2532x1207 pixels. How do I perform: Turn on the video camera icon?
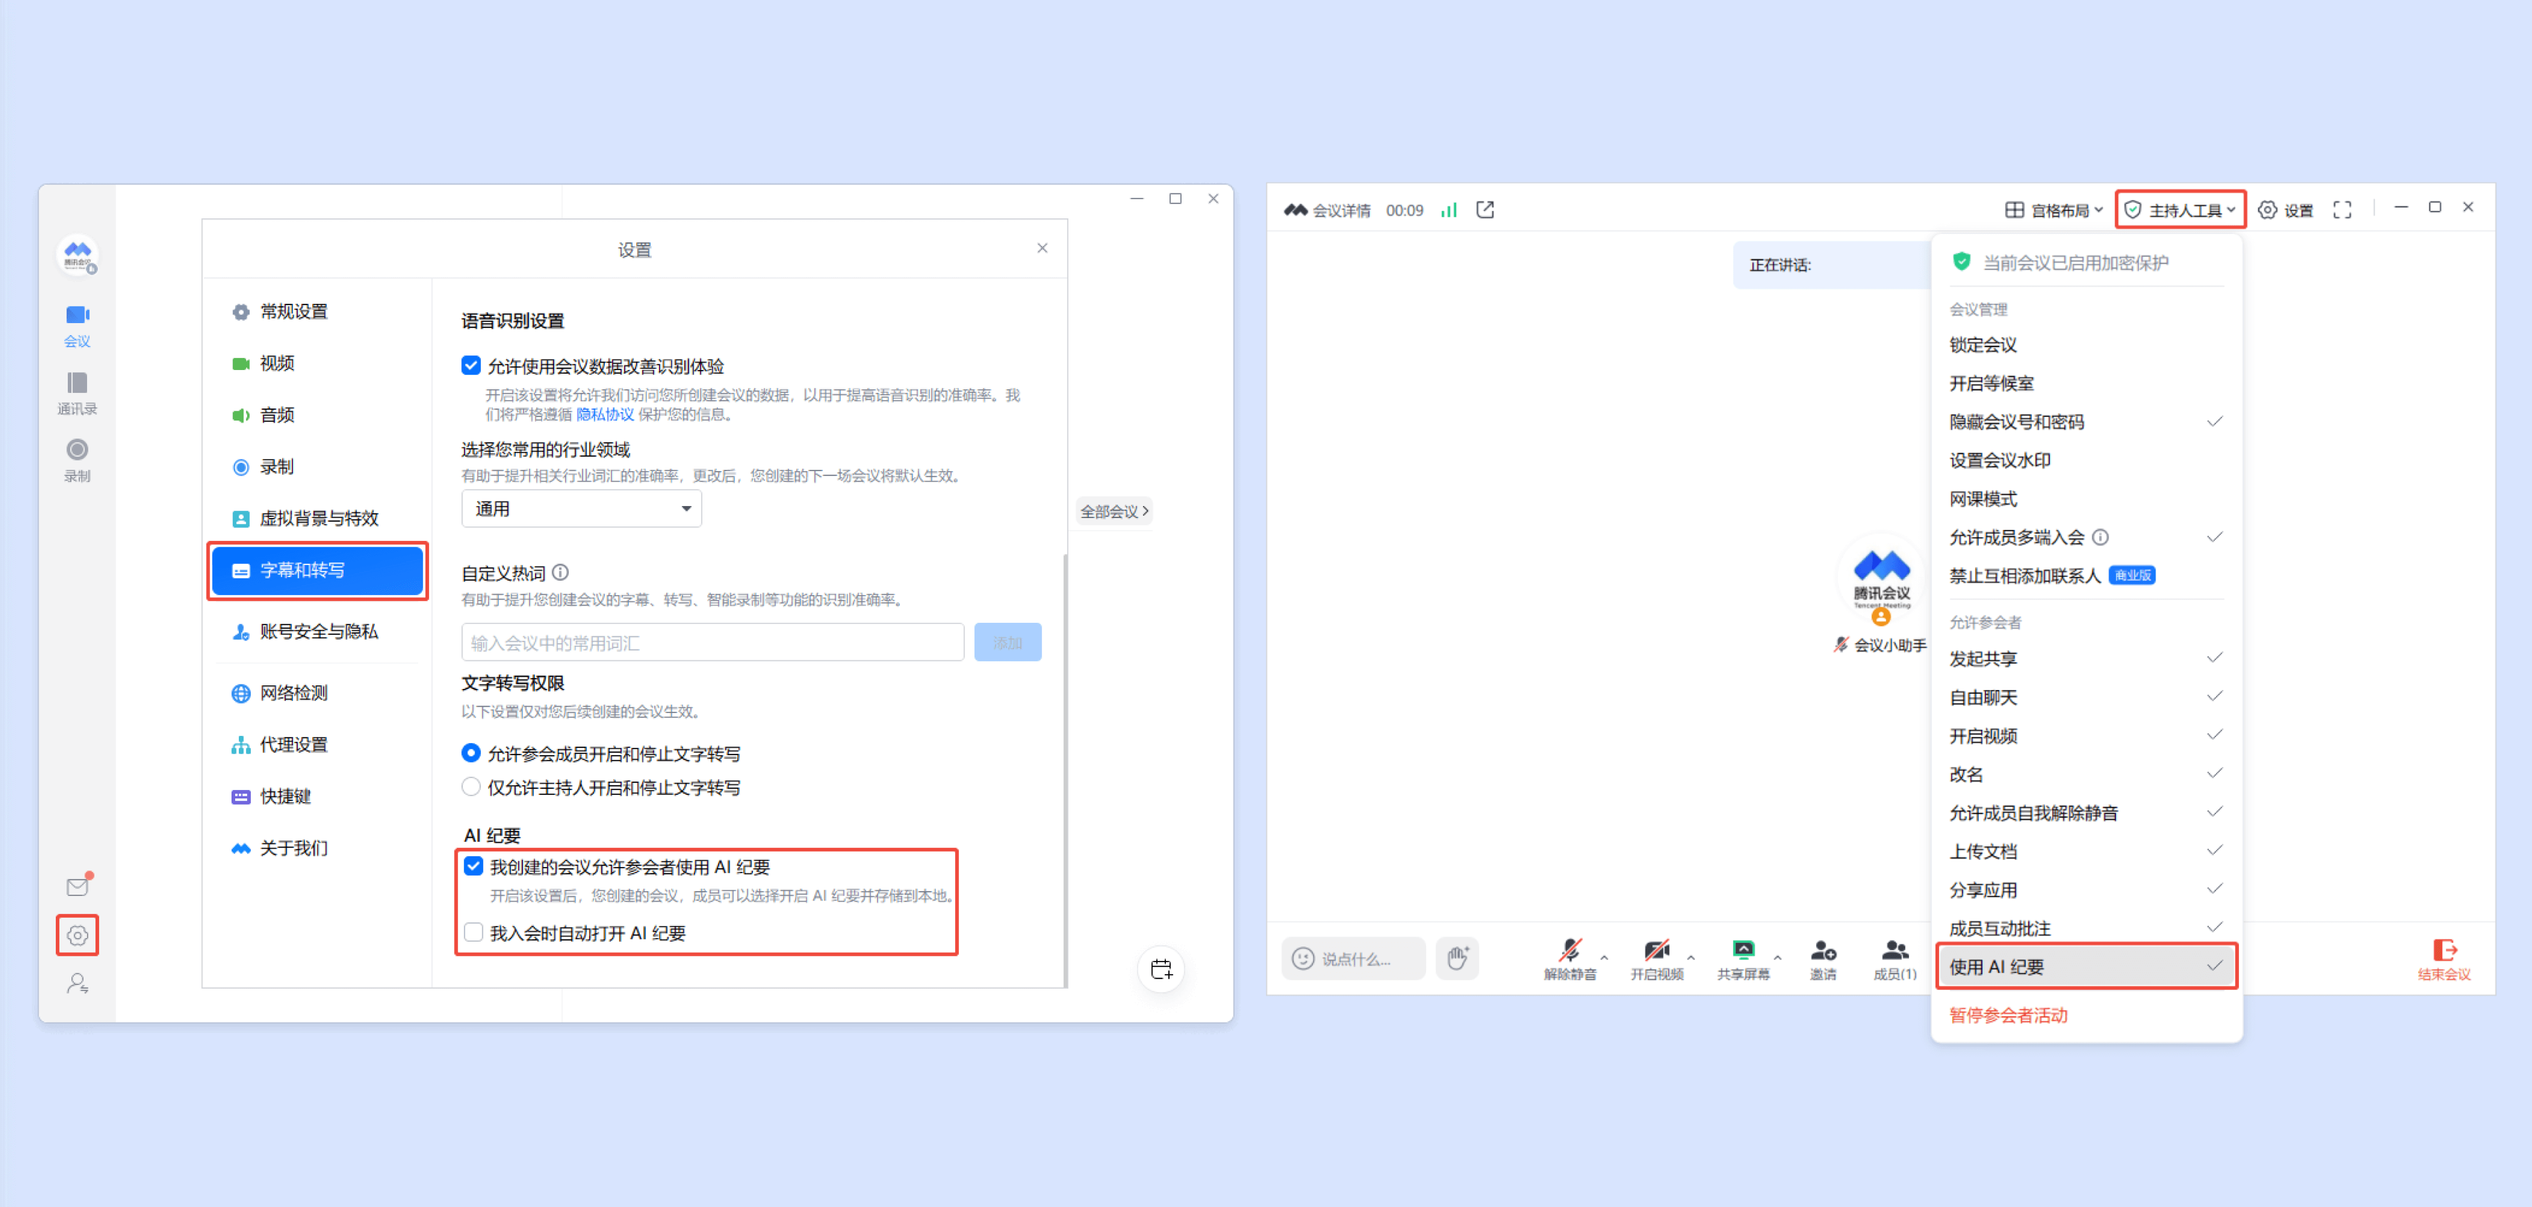tap(1656, 950)
